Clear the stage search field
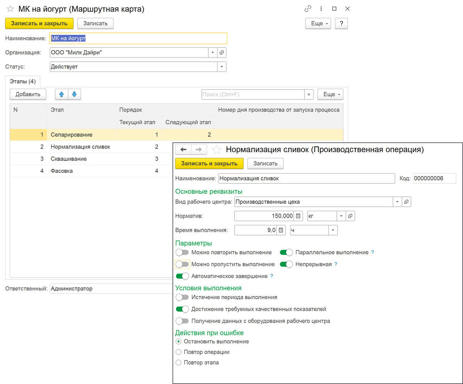 [309, 94]
